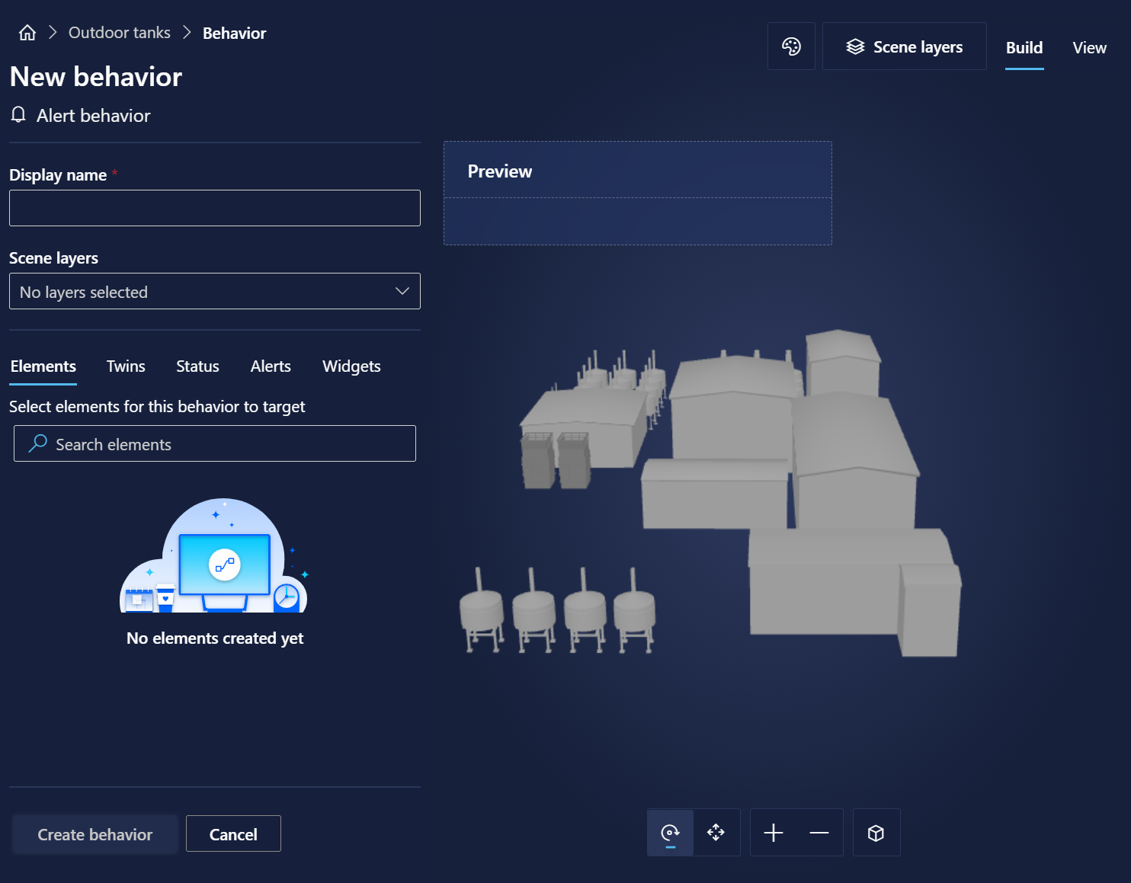The height and width of the screenshot is (883, 1131).
Task: Zoom in on the 3D scene
Action: [x=773, y=832]
